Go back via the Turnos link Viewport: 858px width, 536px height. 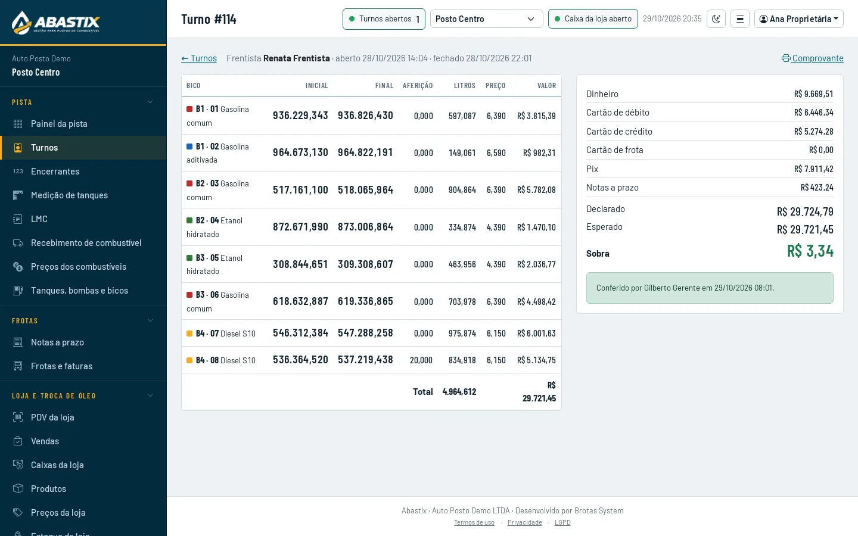tap(199, 58)
